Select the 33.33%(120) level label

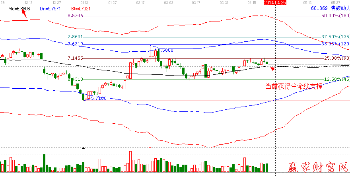coord(335,43)
